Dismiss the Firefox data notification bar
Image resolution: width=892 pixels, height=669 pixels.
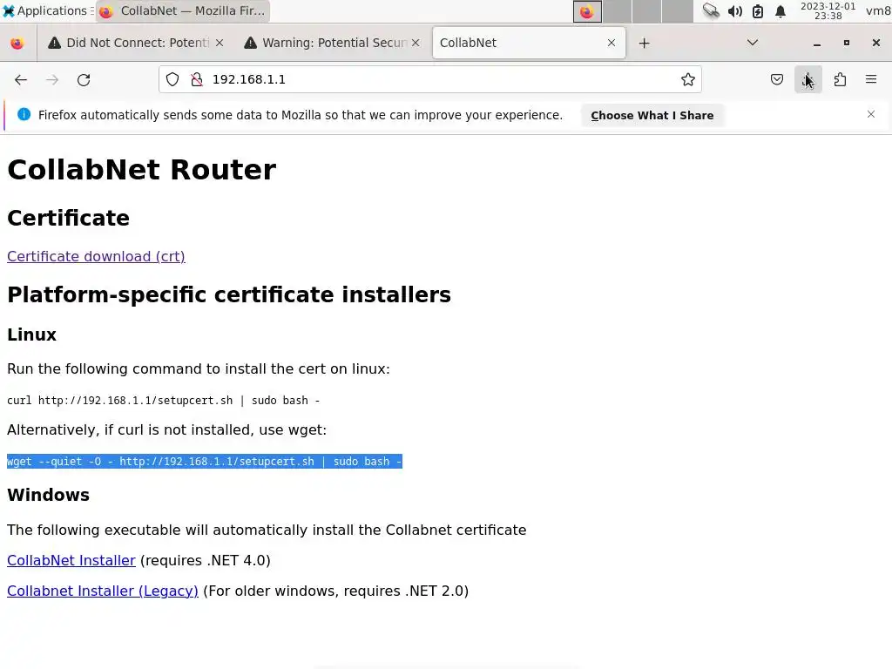(x=871, y=114)
